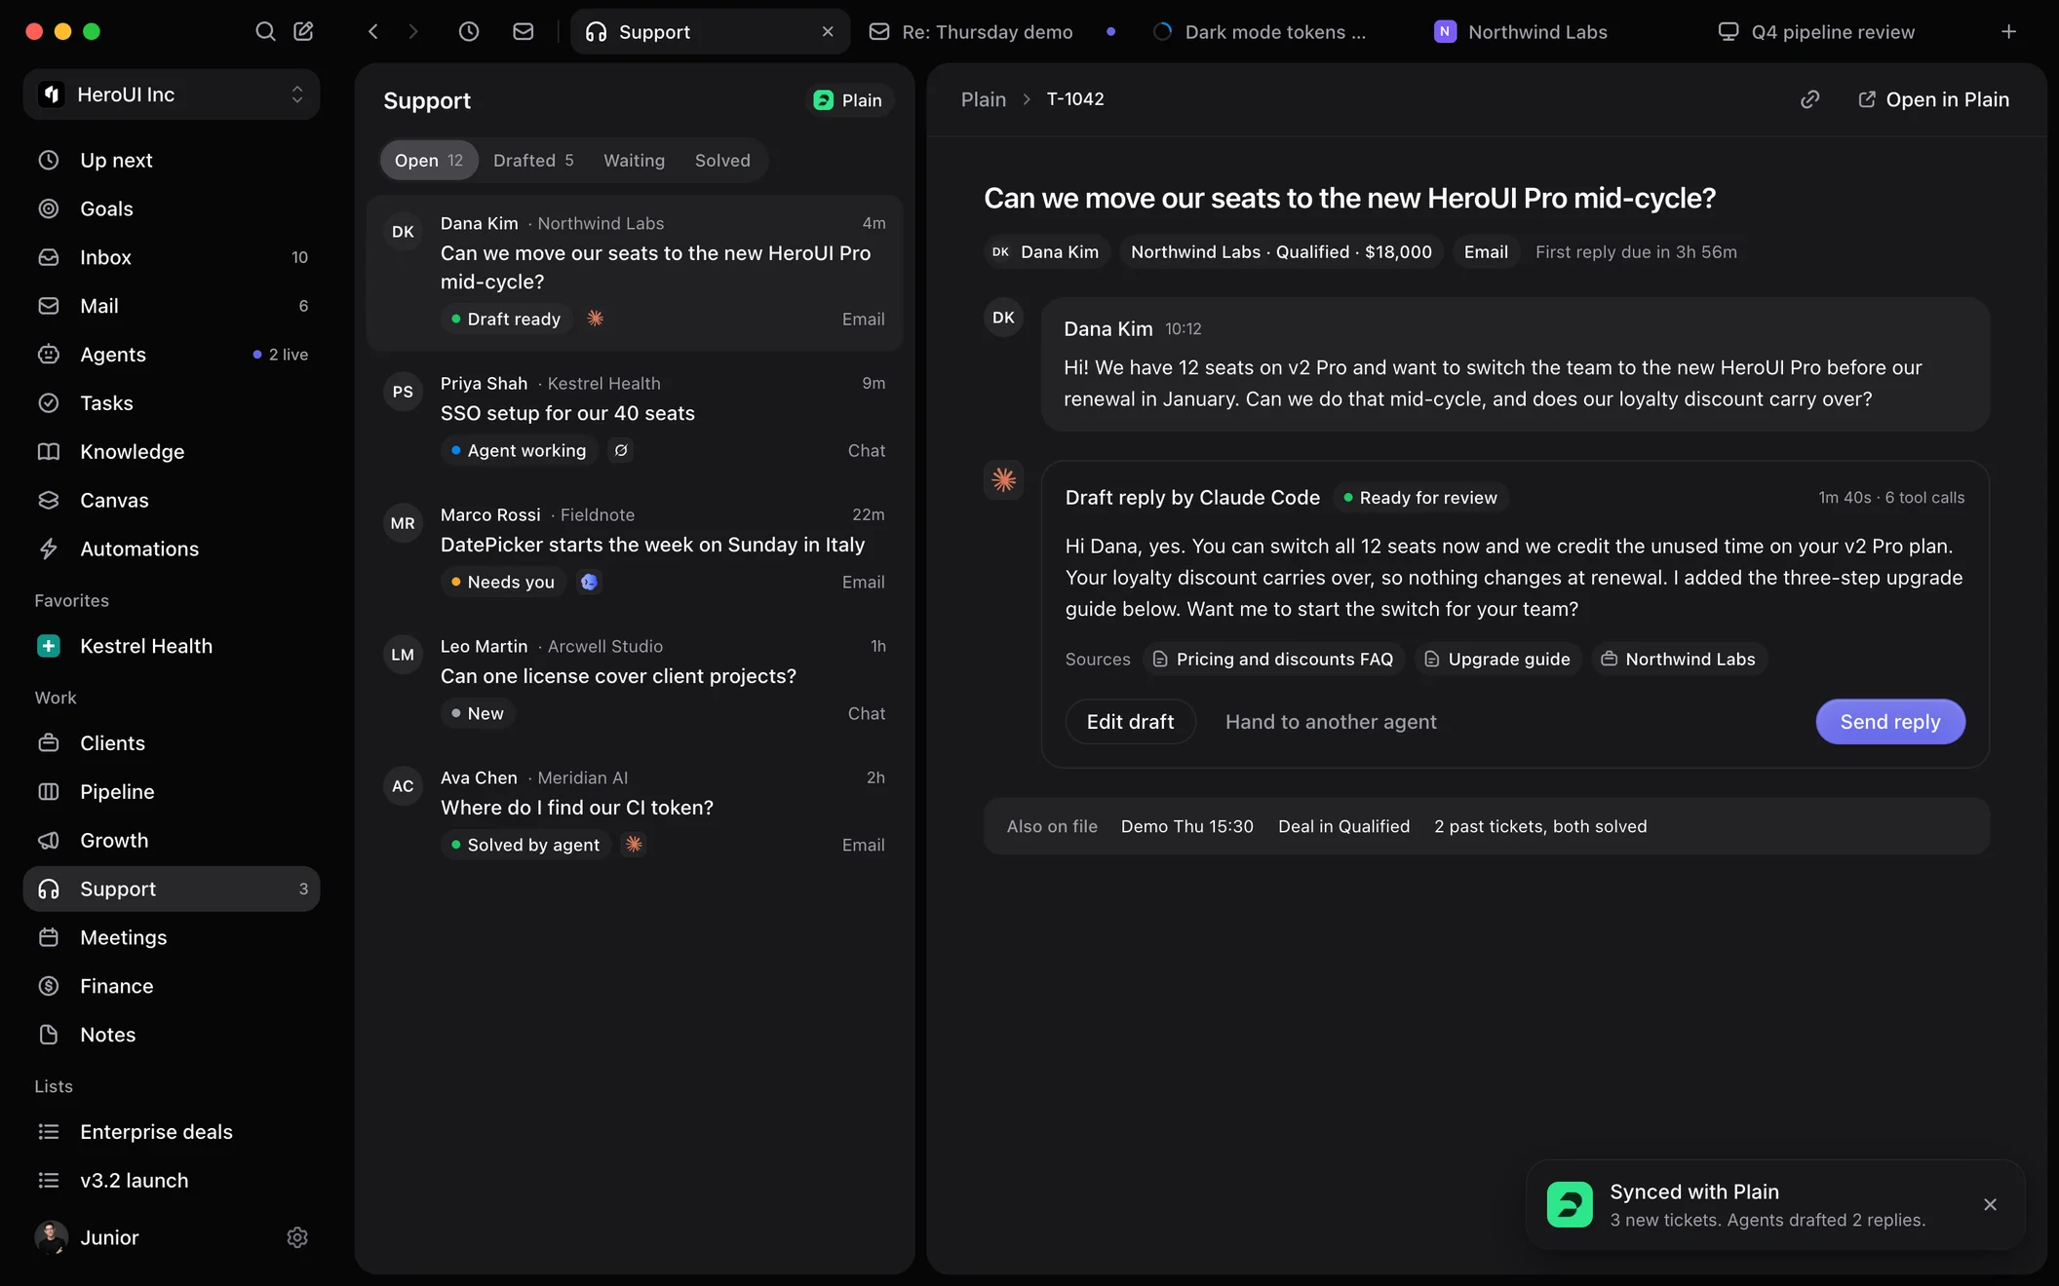
Task: Open the history clock icon
Action: (469, 31)
